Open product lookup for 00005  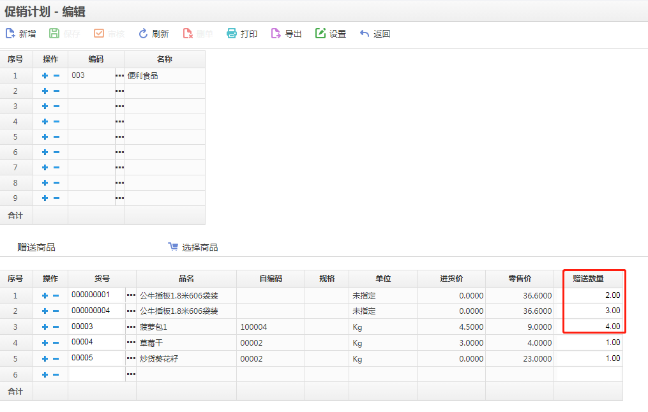131,358
